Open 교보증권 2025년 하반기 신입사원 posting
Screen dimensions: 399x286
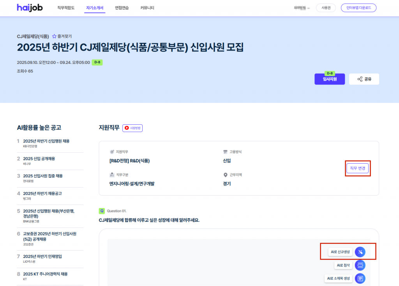tap(49, 237)
